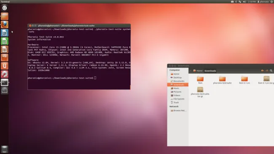Open the session power gear menu
Screen dimensions: 274x154
point(272,2)
